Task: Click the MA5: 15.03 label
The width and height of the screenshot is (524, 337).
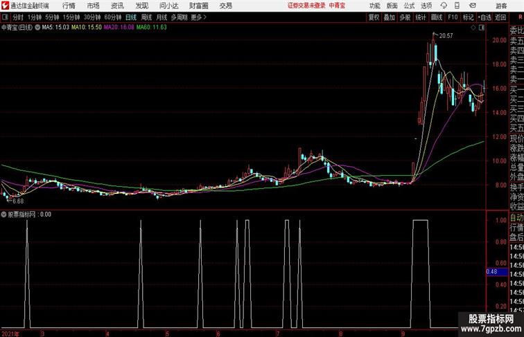Action: (55, 28)
